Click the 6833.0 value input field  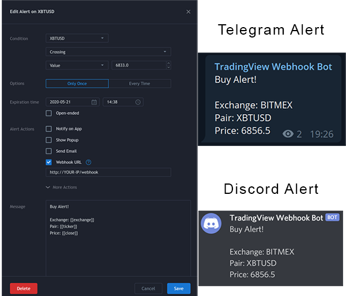139,65
